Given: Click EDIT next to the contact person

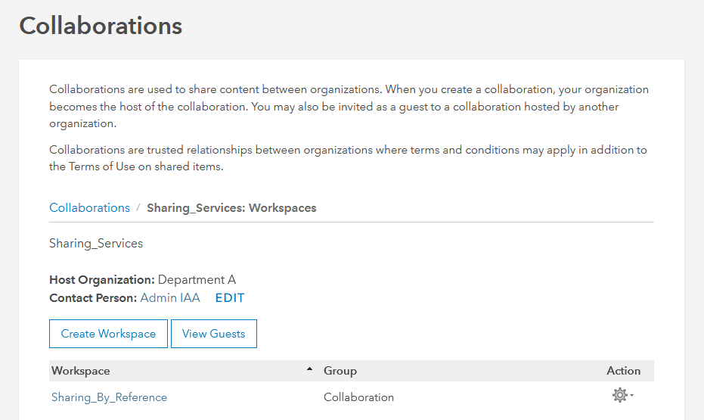Looking at the screenshot, I should coord(230,298).
